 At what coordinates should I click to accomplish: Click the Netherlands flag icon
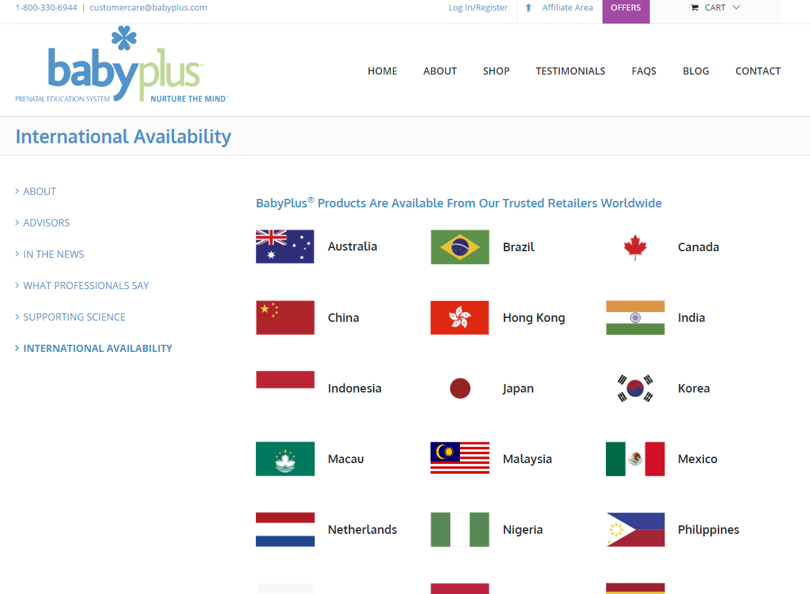pyautogui.click(x=285, y=529)
